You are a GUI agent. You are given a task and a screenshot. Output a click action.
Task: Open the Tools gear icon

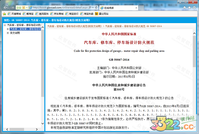(194, 8)
